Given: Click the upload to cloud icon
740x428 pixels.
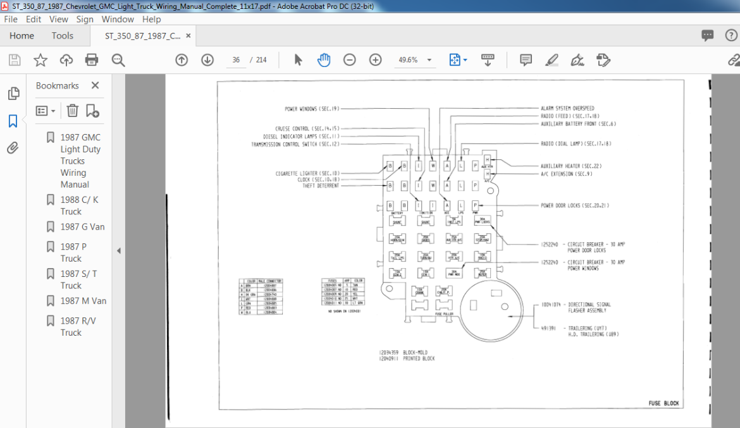Looking at the screenshot, I should [66, 60].
